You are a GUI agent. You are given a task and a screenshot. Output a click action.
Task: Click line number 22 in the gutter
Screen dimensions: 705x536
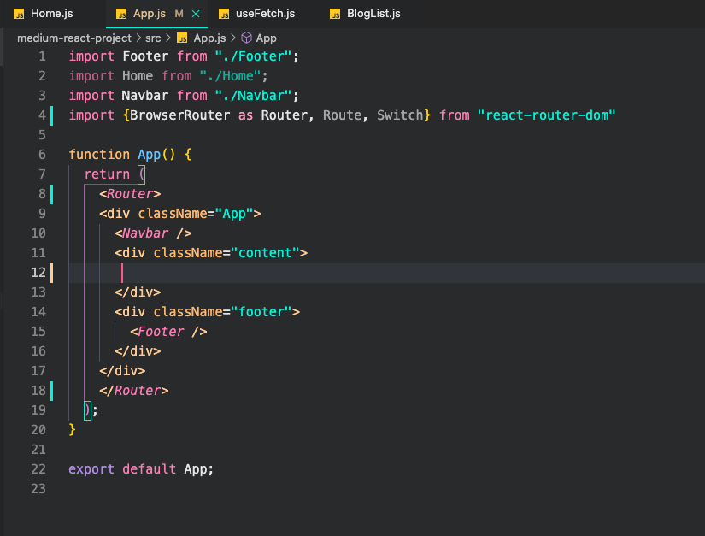(38, 469)
